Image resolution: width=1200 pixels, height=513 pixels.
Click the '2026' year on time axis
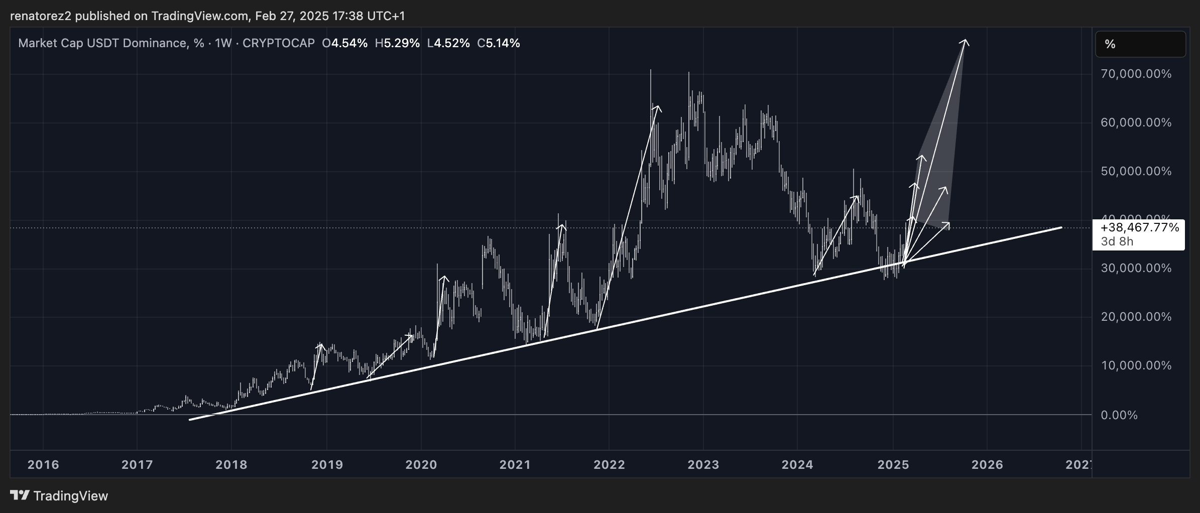pyautogui.click(x=987, y=465)
